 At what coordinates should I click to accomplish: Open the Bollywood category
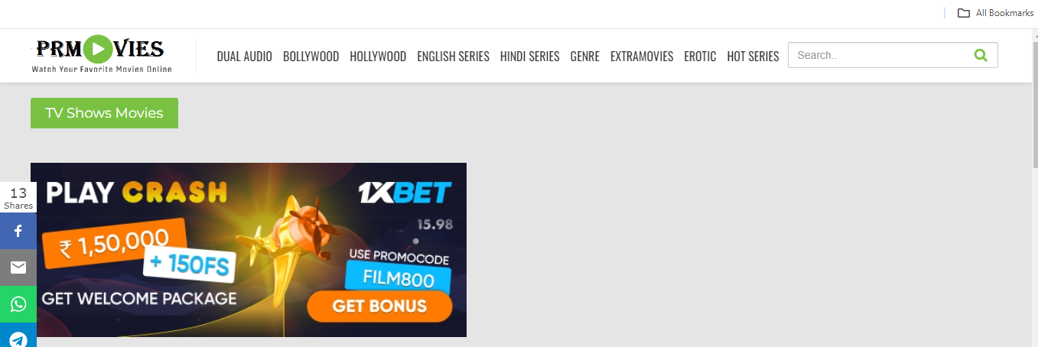[311, 57]
